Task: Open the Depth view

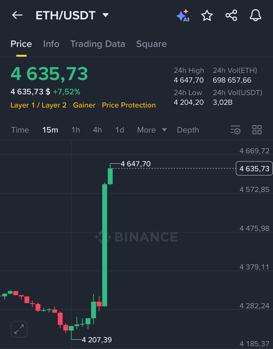Action: pyautogui.click(x=188, y=130)
